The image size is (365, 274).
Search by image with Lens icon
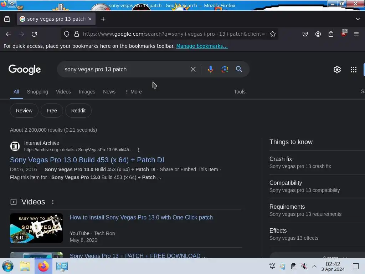pyautogui.click(x=225, y=69)
